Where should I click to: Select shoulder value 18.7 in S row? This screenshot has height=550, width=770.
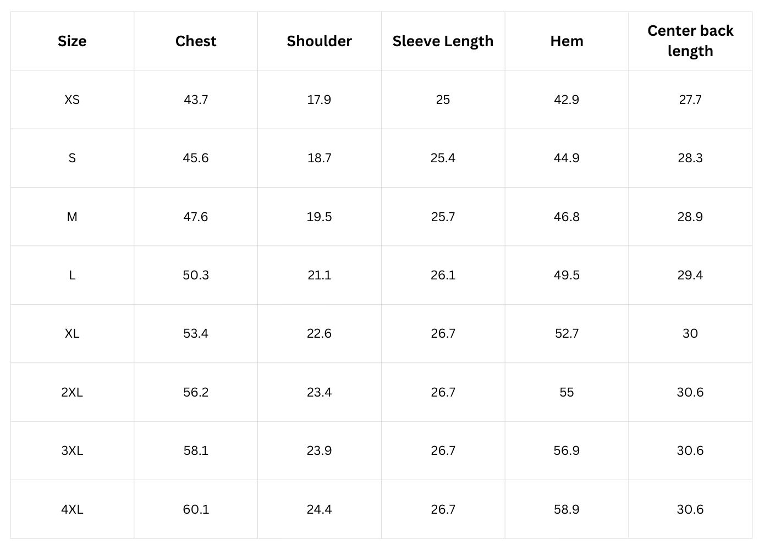click(x=319, y=158)
